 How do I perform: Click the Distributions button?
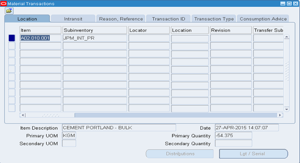[x=180, y=153]
